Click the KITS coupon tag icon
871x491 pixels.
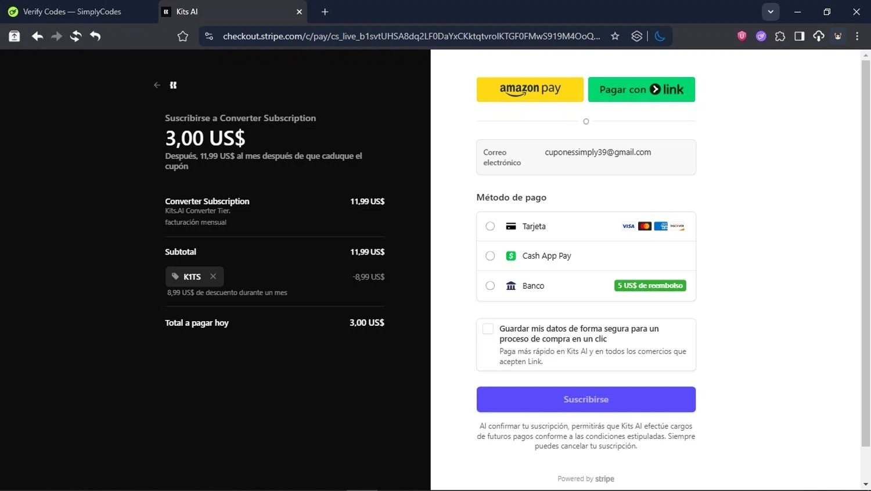click(175, 277)
